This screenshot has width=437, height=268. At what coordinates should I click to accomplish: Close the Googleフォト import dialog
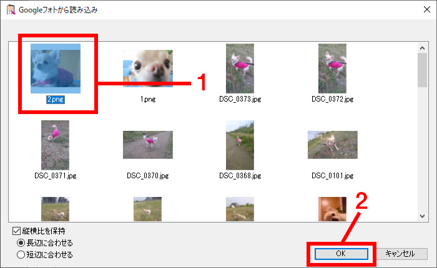click(426, 9)
